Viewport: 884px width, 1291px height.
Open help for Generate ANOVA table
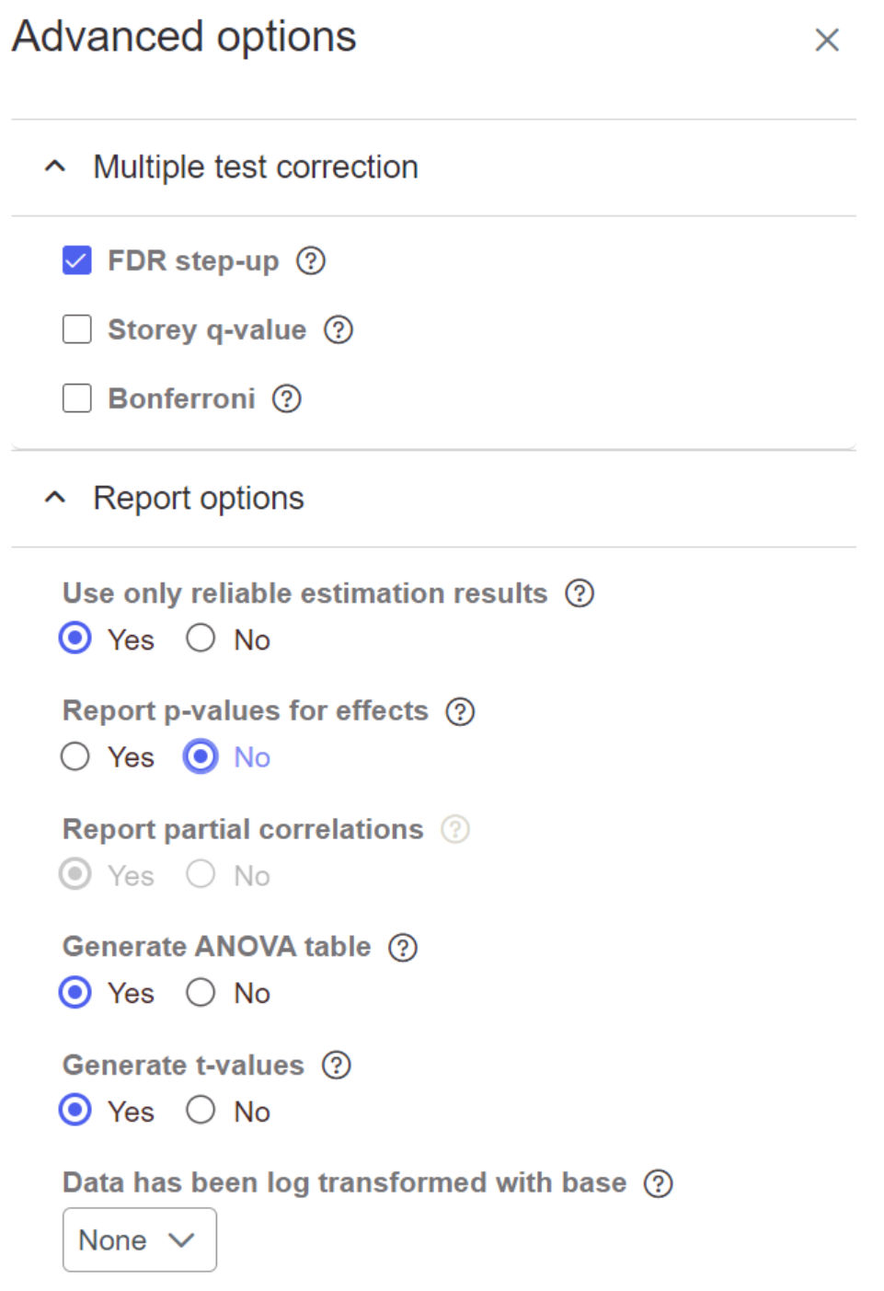click(403, 947)
